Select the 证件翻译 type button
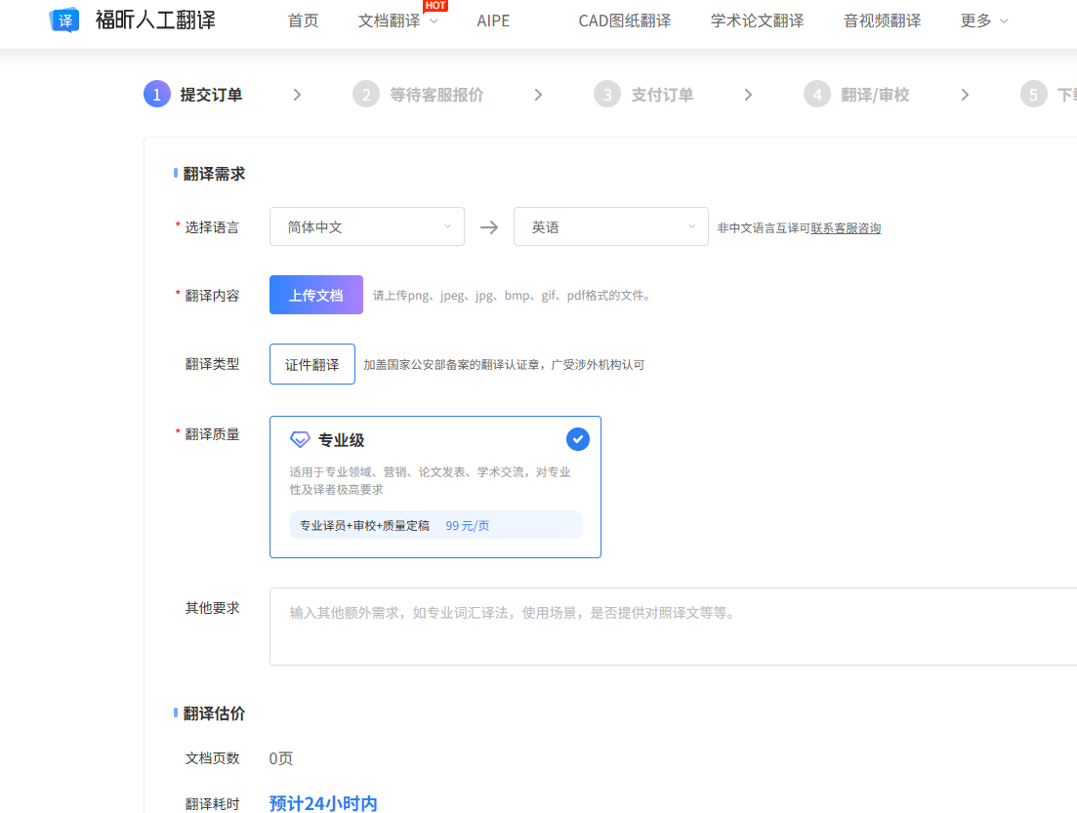This screenshot has width=1077, height=813. (312, 364)
